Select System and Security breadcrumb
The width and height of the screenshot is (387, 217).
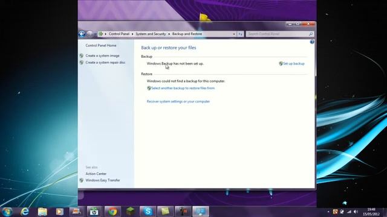pos(151,34)
